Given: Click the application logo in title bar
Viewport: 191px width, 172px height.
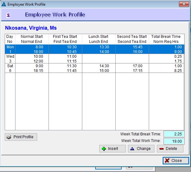Looking at the screenshot, I should point(3,4).
